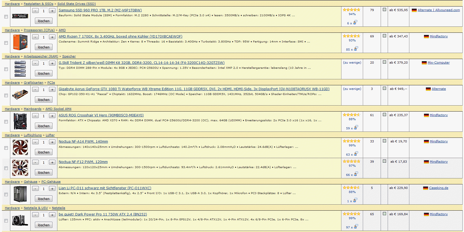Click star rating showing 93% for Ryzen
464x232 pixels.
pyautogui.click(x=351, y=36)
